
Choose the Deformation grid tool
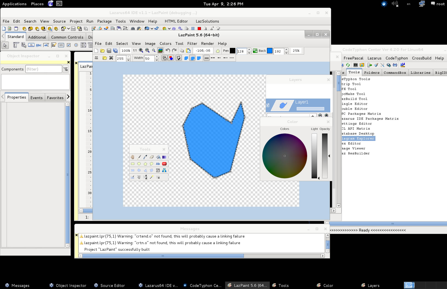(x=158, y=170)
